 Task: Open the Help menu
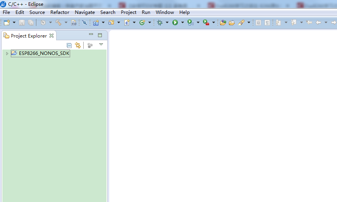click(x=184, y=12)
